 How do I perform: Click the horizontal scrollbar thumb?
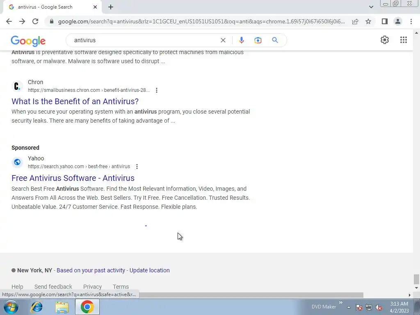(x=251, y=295)
